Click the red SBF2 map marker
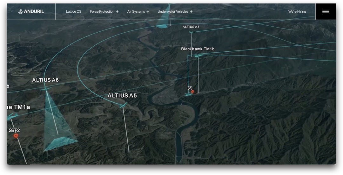Image resolution: width=343 pixels, height=175 pixels. [16, 136]
